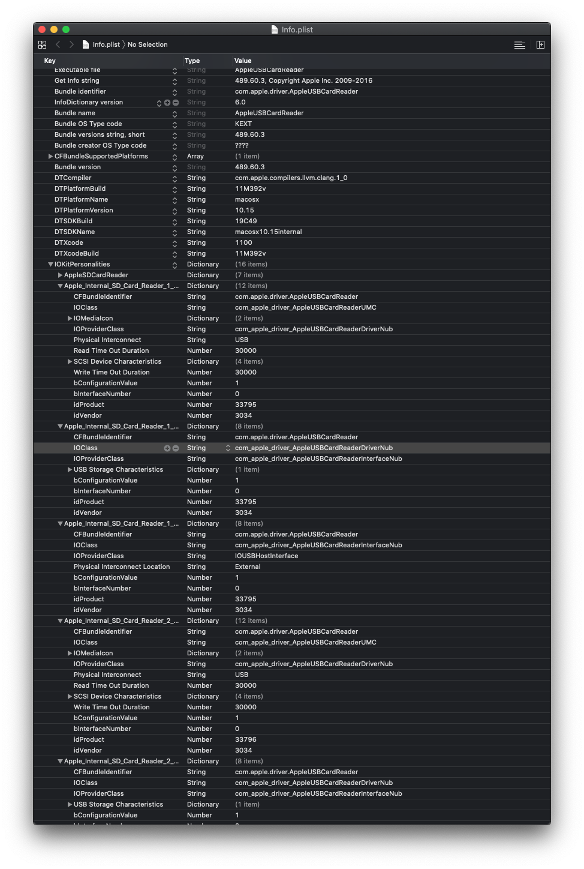This screenshot has width=584, height=869.
Task: Open key stepper for Bundle OS Type code
Action: coord(174,124)
